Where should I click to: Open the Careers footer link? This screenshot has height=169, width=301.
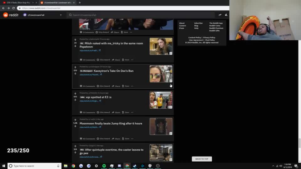(x=182, y=26)
